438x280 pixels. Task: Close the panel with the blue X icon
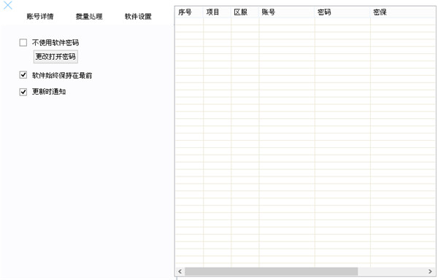(8, 5)
